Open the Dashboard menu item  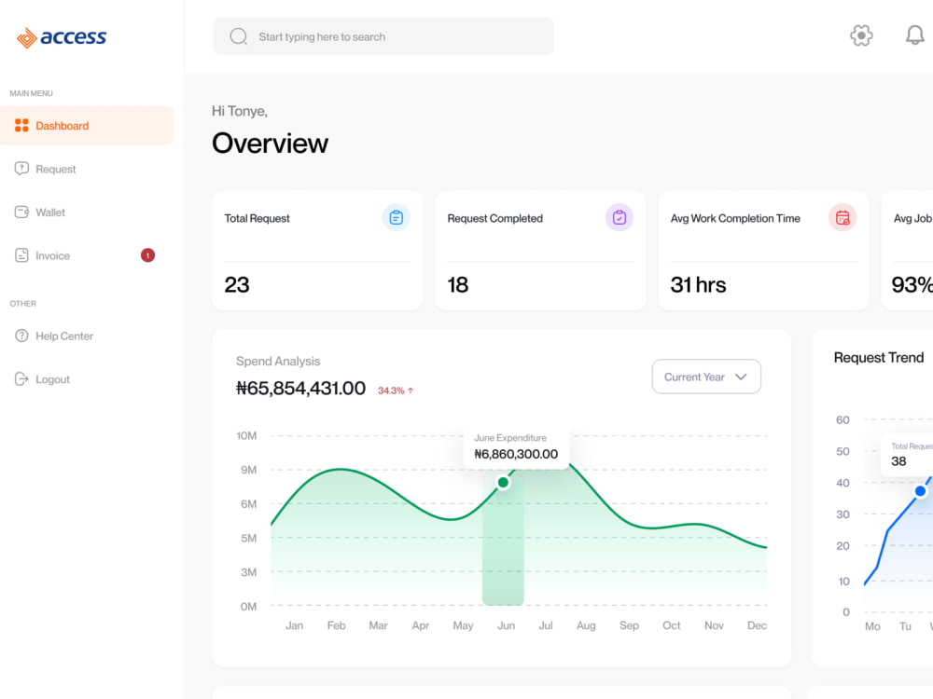[87, 126]
